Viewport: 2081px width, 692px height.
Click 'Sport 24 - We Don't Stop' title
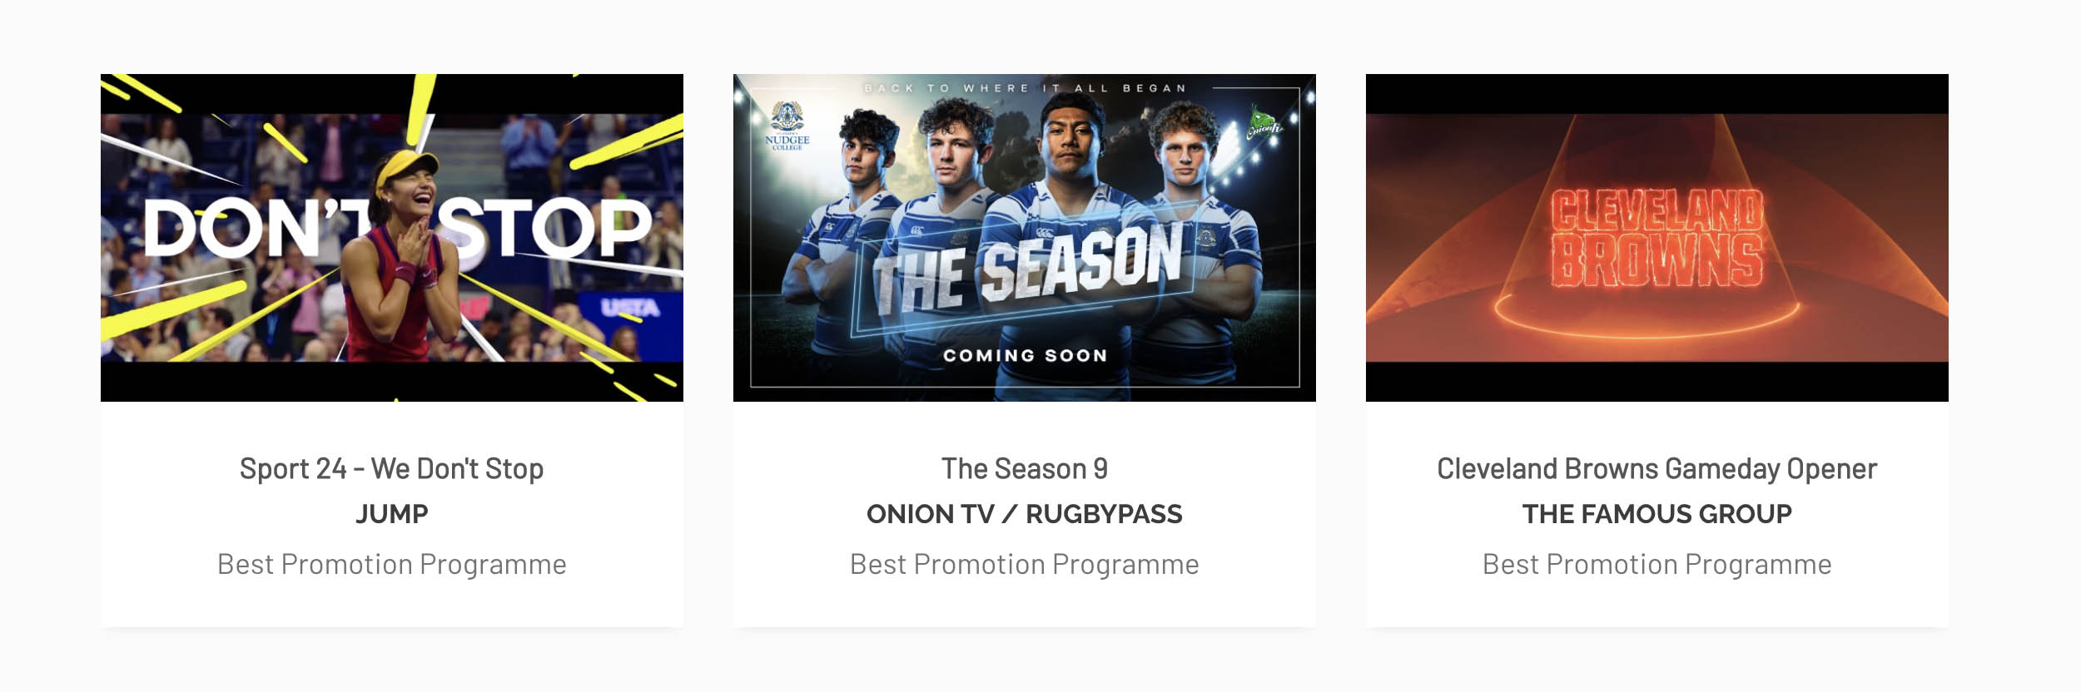click(x=391, y=469)
